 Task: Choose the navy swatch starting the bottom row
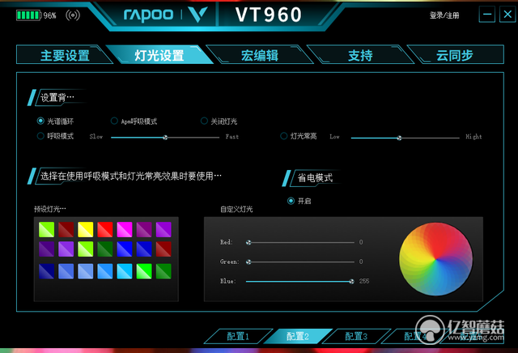[46, 271]
